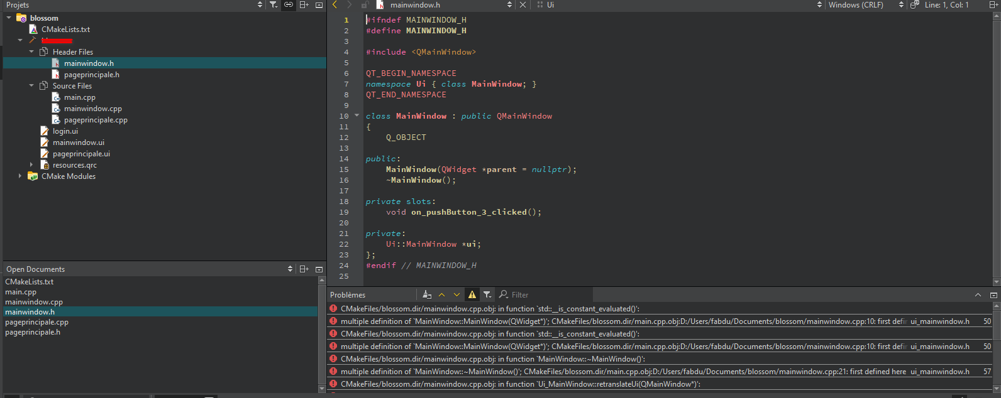Screen dimensions: 1001x398
Task: Open the Problèmes category filter
Action: 487,294
